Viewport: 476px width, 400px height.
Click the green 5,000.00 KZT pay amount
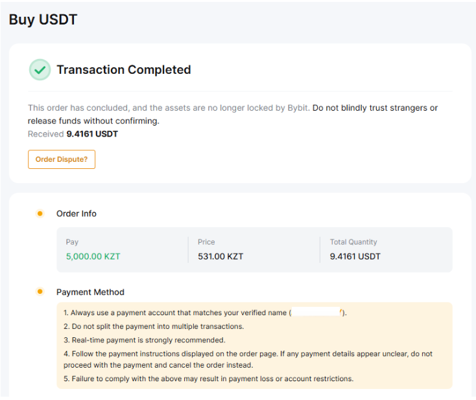(93, 256)
